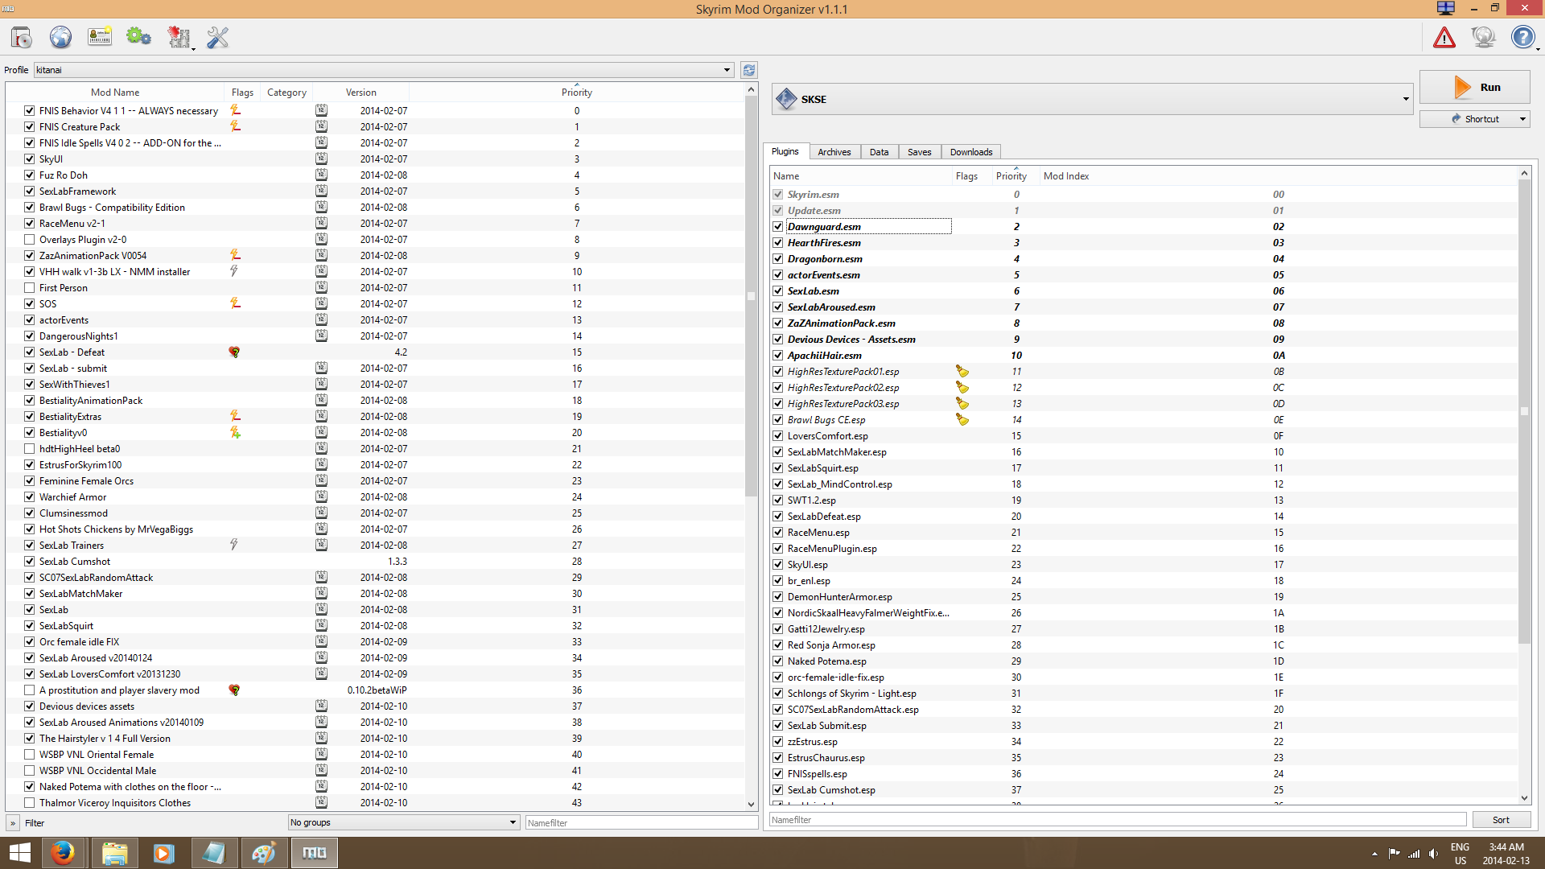Switch to the Plugins tab
The width and height of the screenshot is (1545, 869).
(x=785, y=151)
